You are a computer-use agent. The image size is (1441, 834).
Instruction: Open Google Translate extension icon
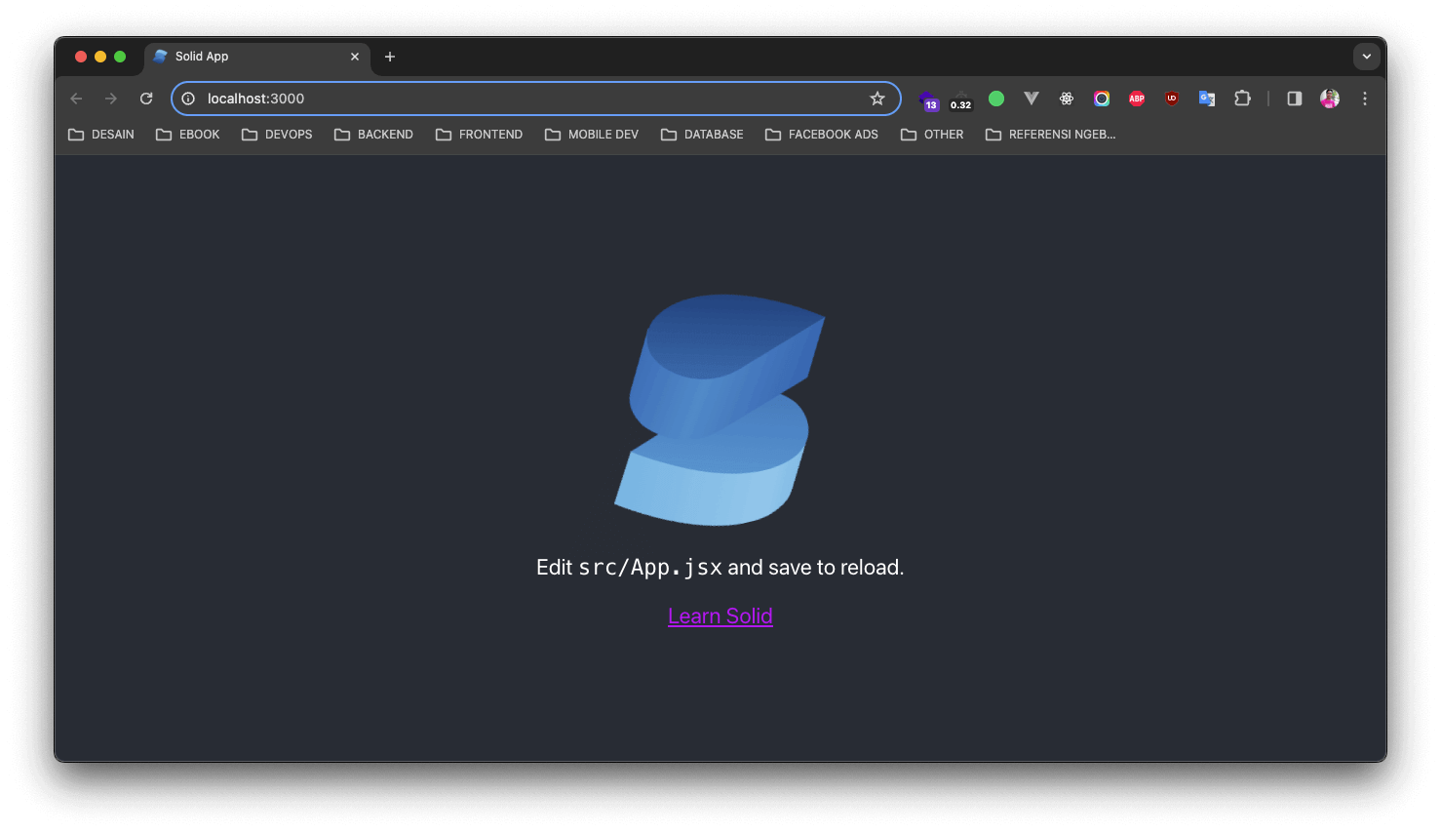(1207, 99)
